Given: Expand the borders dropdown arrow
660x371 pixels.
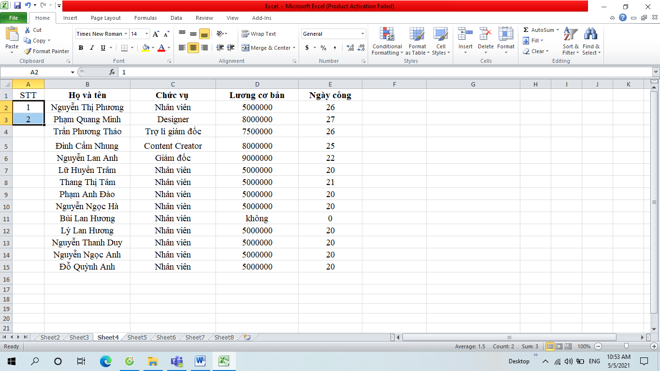Looking at the screenshot, I should pos(132,48).
